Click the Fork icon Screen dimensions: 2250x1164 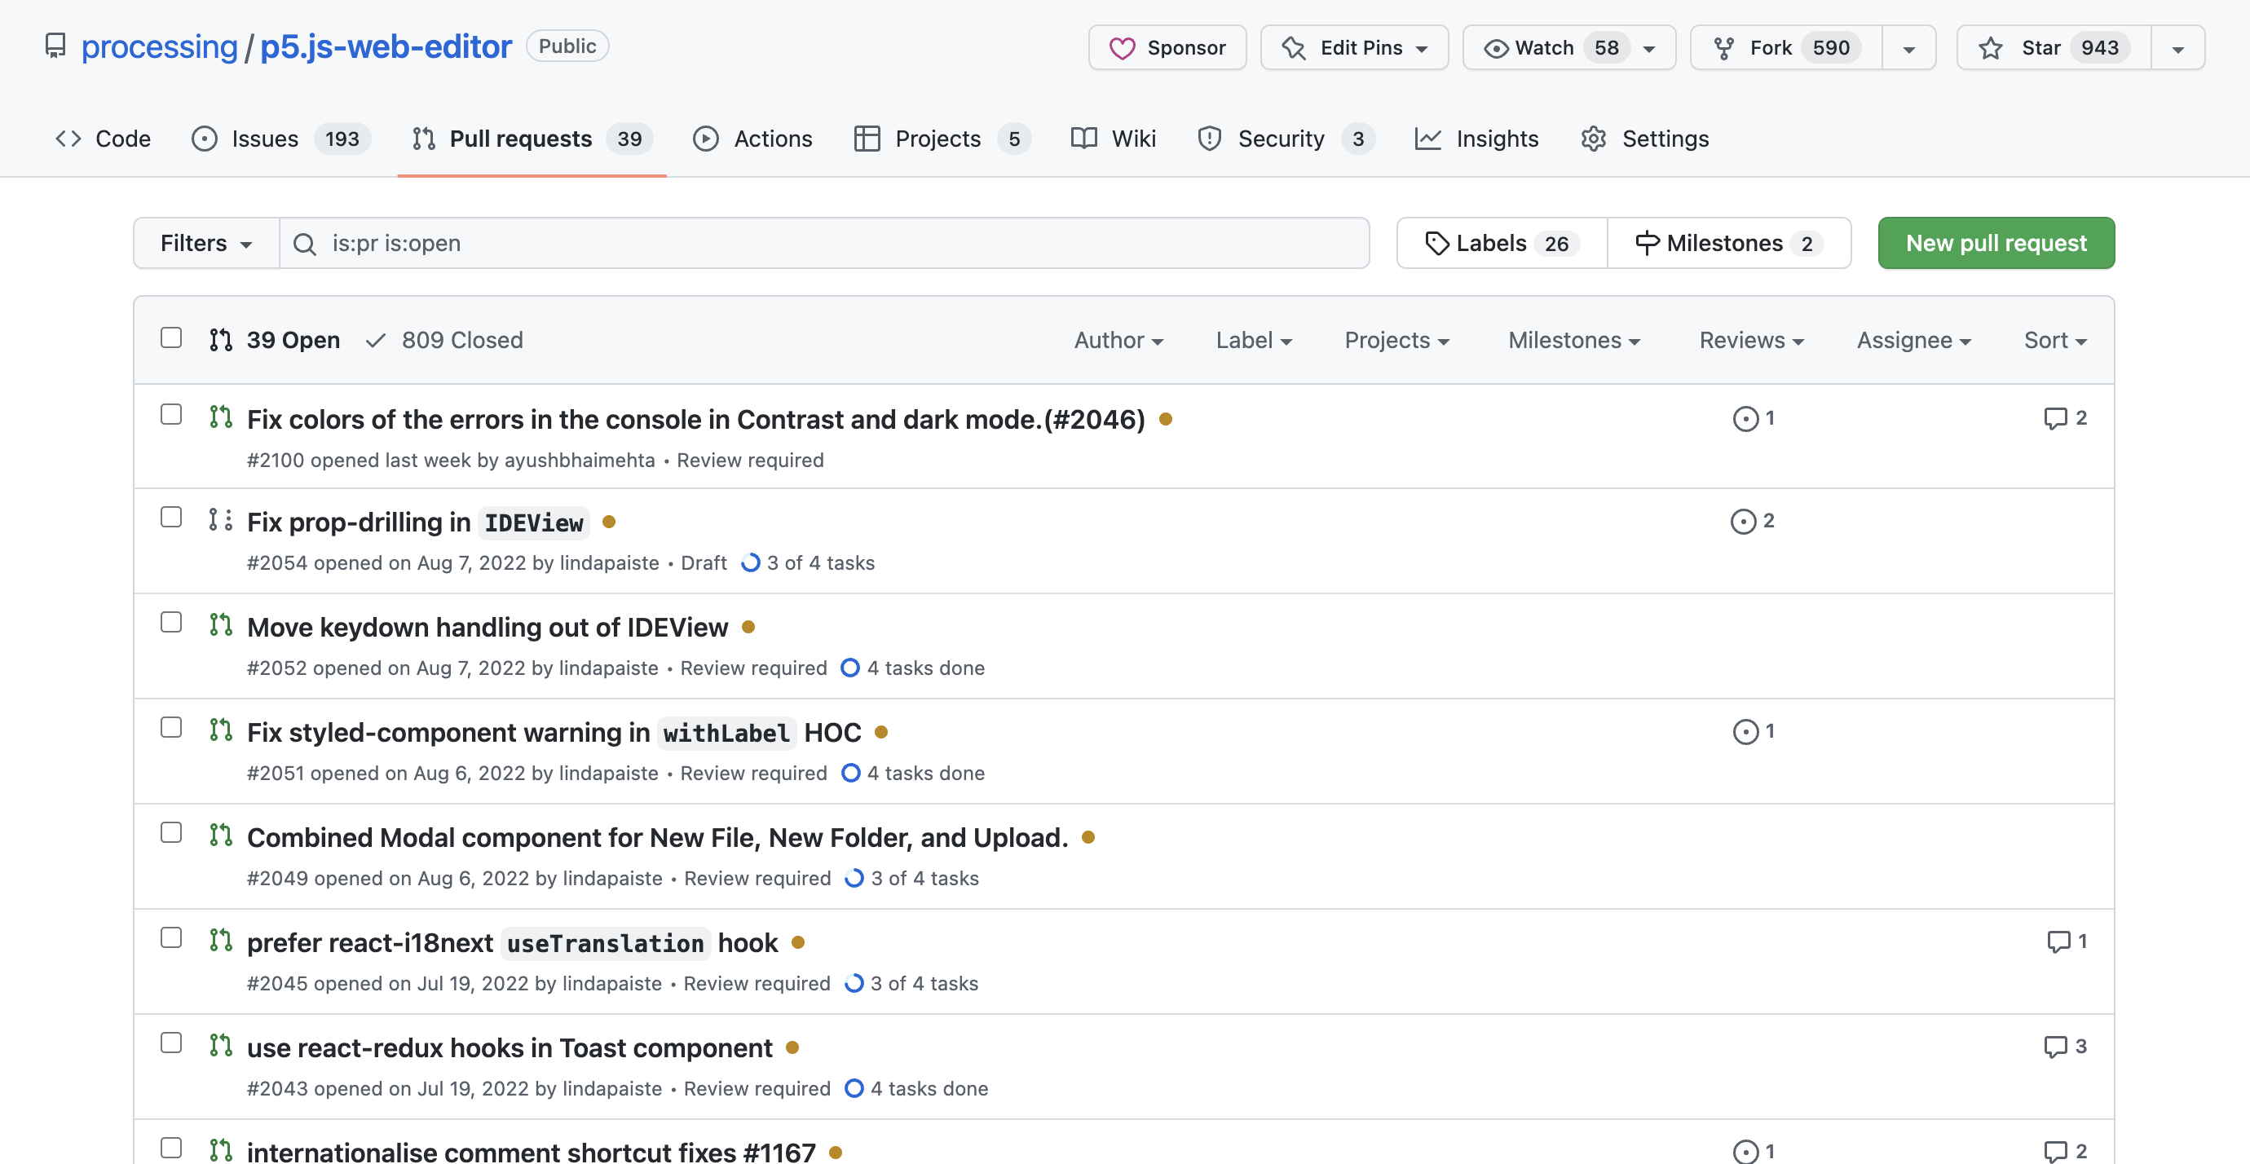[x=1723, y=48]
